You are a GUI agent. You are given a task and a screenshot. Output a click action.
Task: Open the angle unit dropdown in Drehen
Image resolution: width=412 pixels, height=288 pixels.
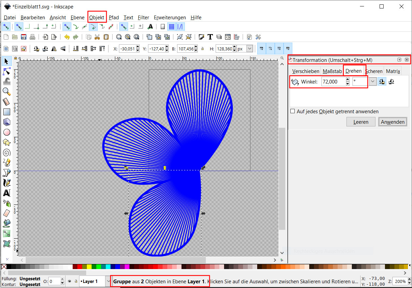(372, 81)
